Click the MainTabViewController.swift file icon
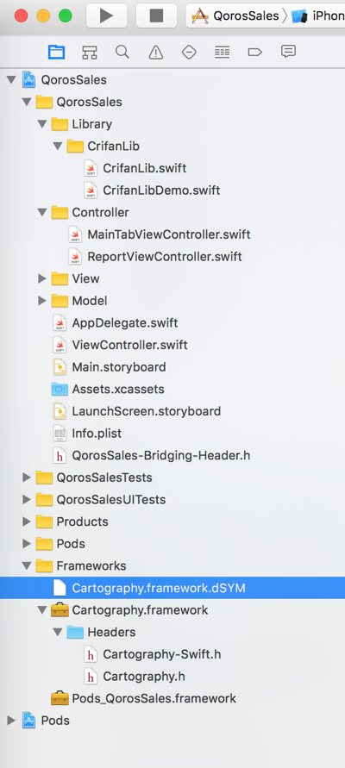This screenshot has width=345, height=768. pyautogui.click(x=74, y=234)
